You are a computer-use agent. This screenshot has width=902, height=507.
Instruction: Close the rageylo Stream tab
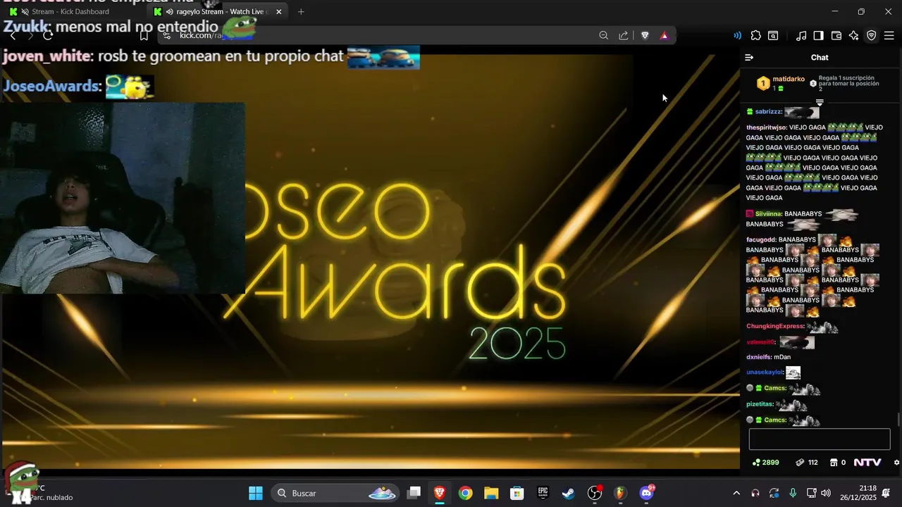click(278, 12)
